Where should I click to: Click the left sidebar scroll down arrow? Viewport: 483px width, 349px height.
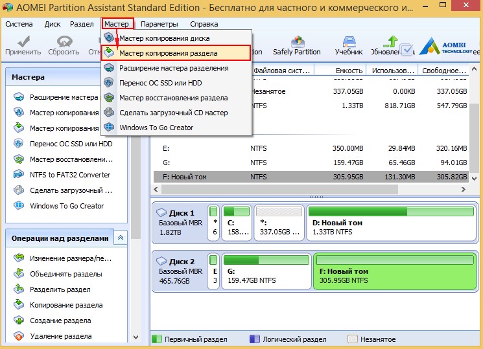click(x=136, y=337)
